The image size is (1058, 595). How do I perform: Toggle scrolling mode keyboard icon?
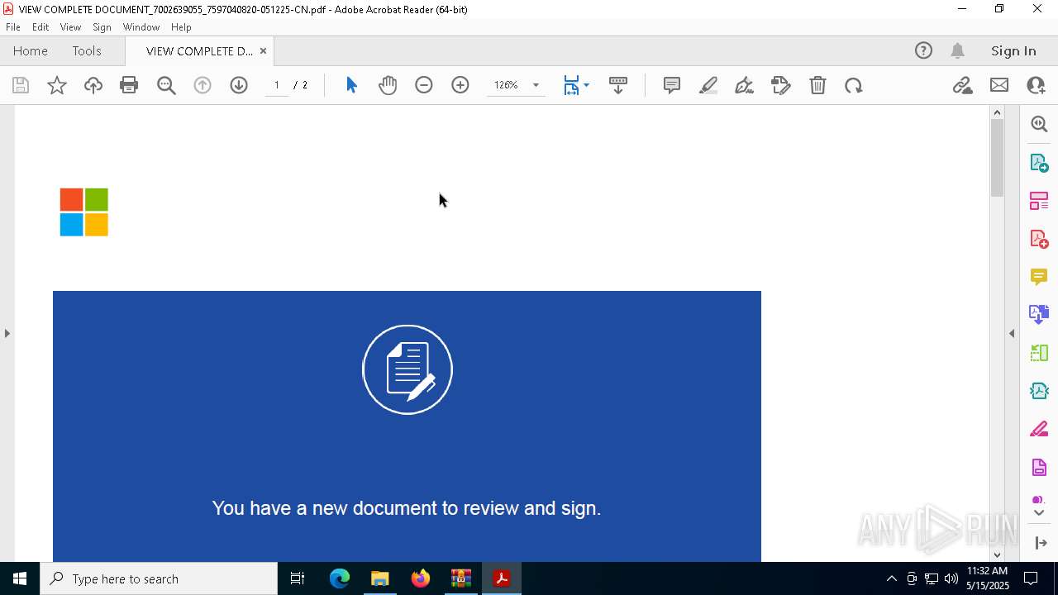point(618,85)
